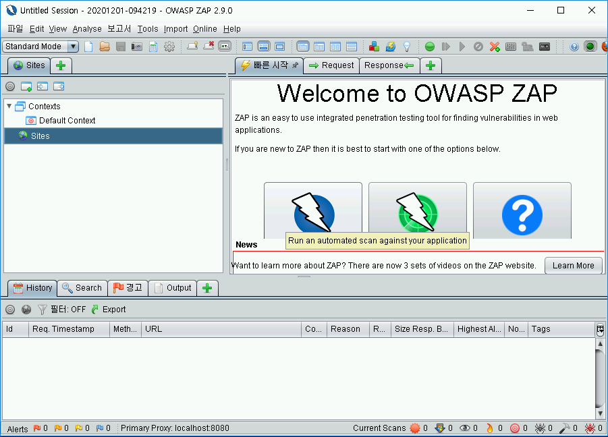Viewport: 608px width, 437px height.
Task: Open the 파일 menu
Action: [15, 29]
